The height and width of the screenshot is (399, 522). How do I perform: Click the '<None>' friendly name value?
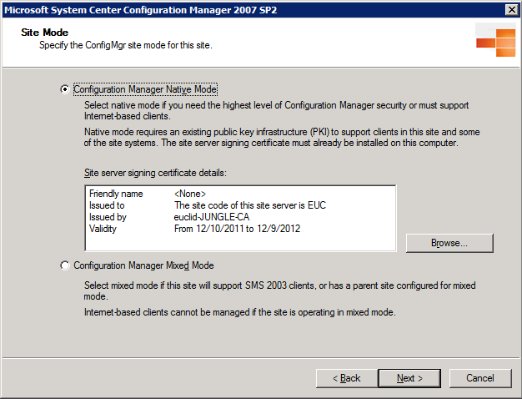[190, 194]
